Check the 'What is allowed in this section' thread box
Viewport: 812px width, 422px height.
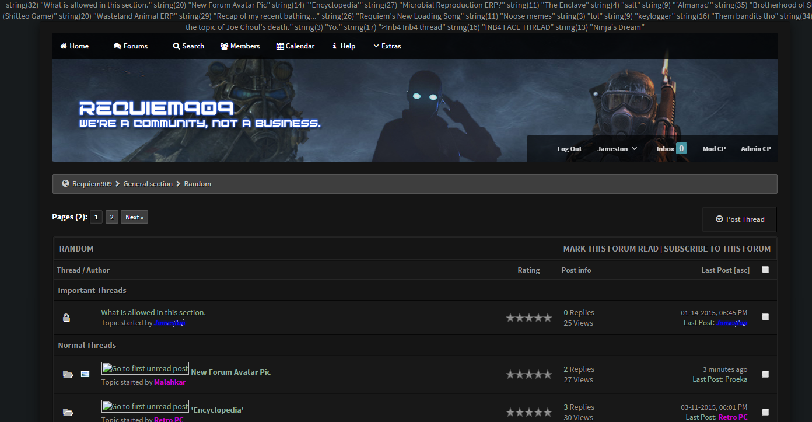click(x=765, y=317)
